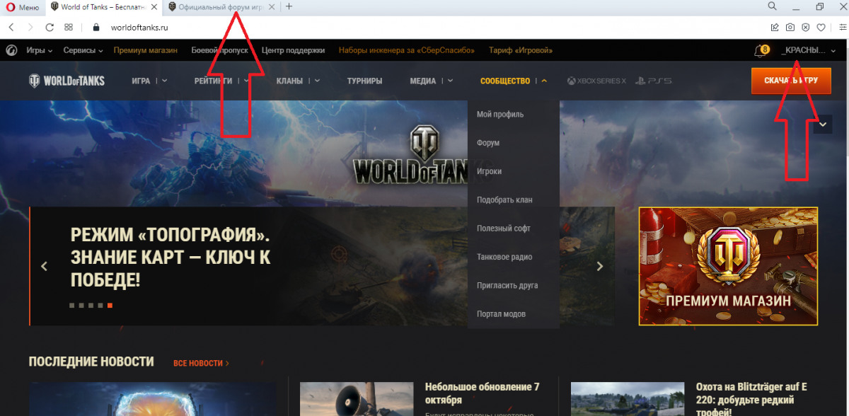Open a new browser tab
849x416 pixels.
pos(289,6)
